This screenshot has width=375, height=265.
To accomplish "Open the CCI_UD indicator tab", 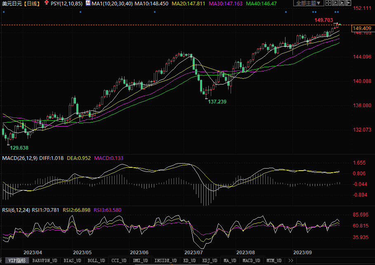I will pyautogui.click(x=119, y=260).
